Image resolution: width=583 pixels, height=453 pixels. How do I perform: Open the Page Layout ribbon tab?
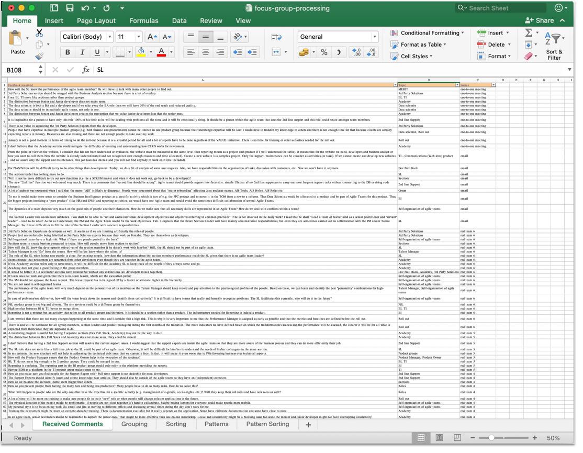tap(96, 21)
